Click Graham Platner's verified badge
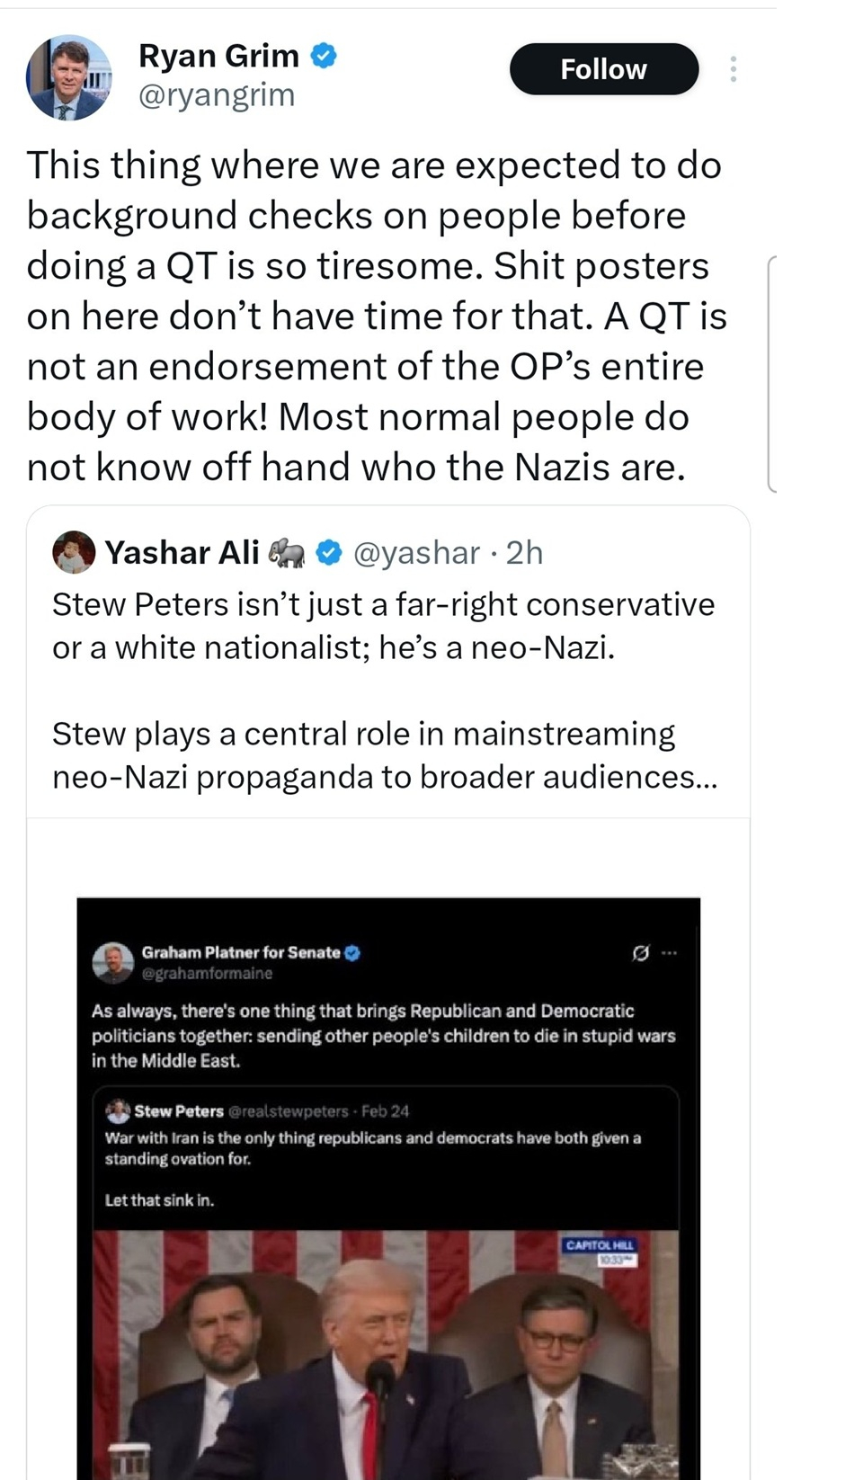Screen dimensions: 863x1480 (x=352, y=953)
